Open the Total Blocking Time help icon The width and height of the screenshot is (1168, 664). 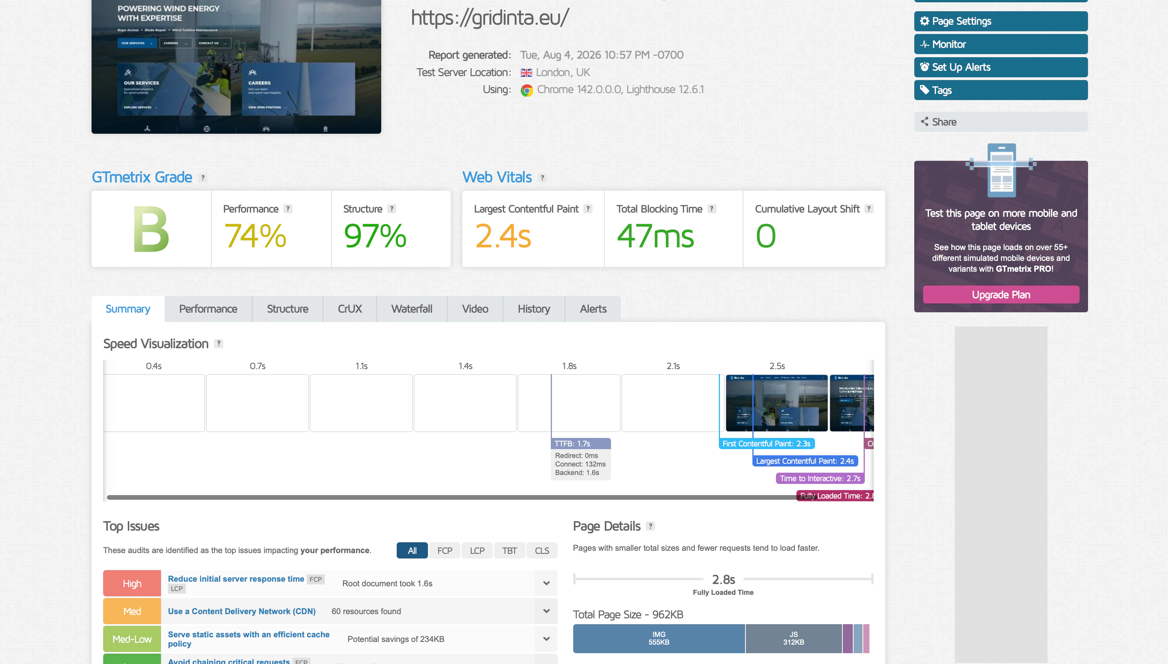coord(712,209)
